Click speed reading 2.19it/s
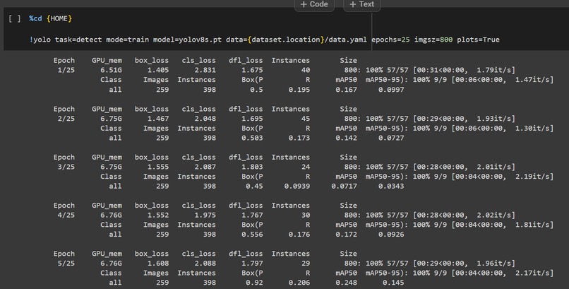The width and height of the screenshot is (569, 289). 533,177
